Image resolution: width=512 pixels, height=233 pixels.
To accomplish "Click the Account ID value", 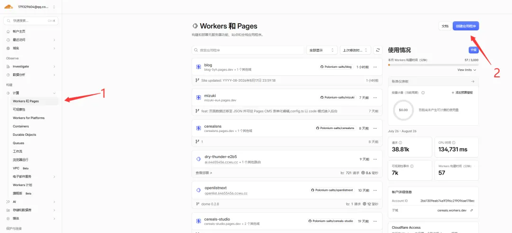I will tap(448, 201).
